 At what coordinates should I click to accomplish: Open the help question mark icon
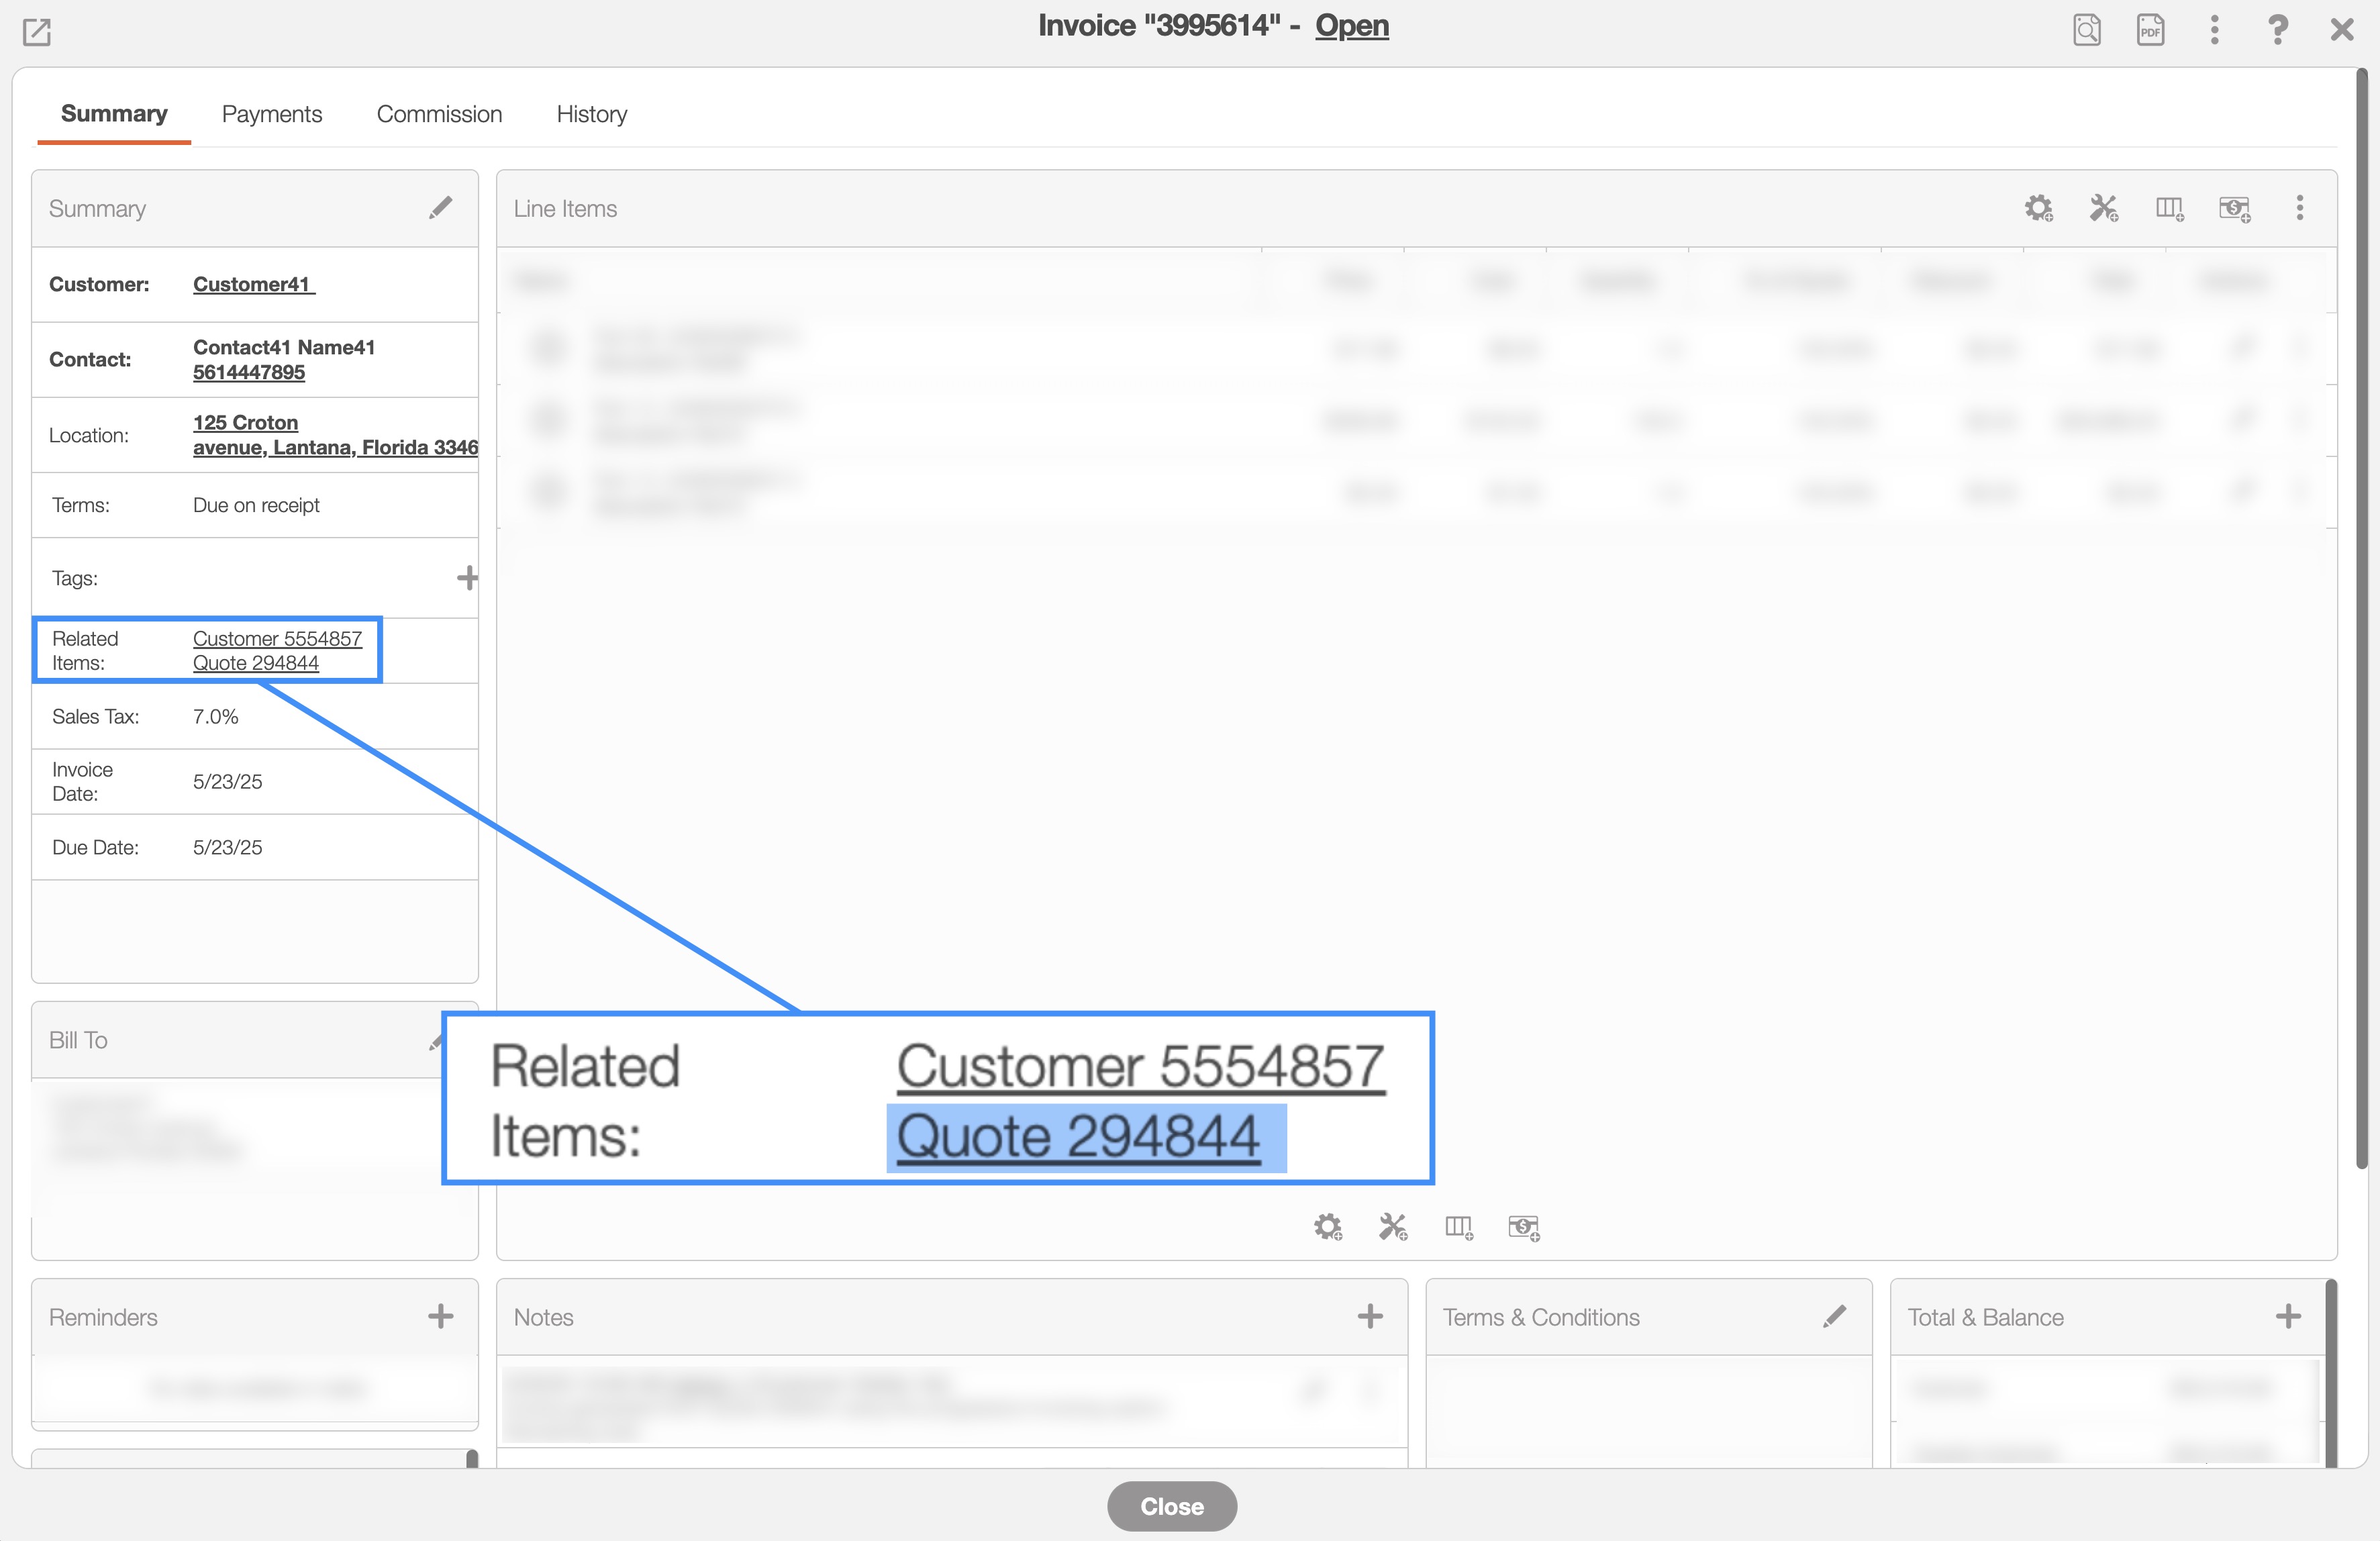(x=2277, y=29)
